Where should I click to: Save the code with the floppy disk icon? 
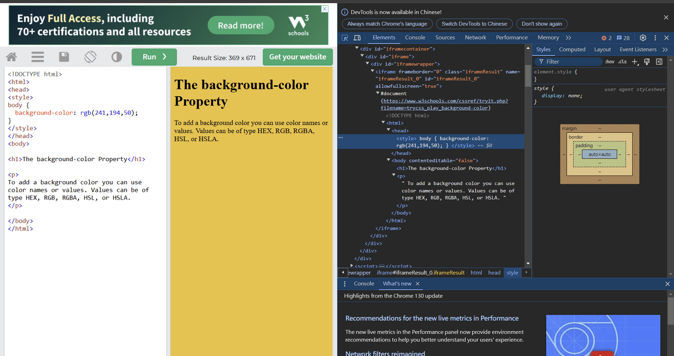click(x=64, y=57)
